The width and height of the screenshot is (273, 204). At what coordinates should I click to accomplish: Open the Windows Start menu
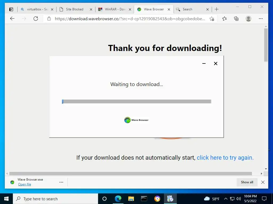coord(6,199)
